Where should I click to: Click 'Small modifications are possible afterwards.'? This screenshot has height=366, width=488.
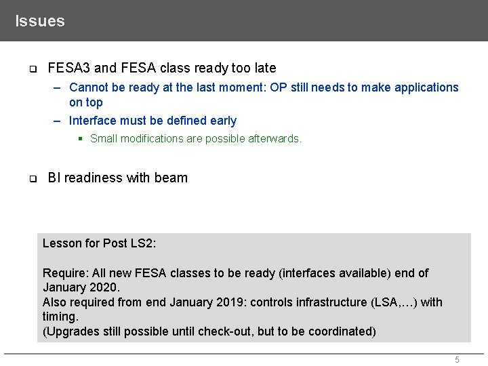click(196, 138)
